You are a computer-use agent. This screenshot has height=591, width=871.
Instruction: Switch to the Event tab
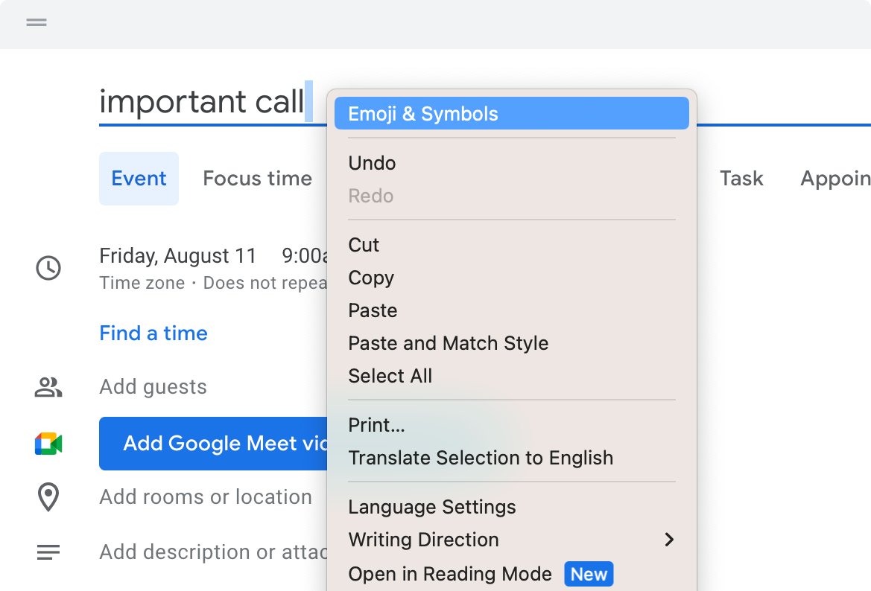click(x=139, y=179)
